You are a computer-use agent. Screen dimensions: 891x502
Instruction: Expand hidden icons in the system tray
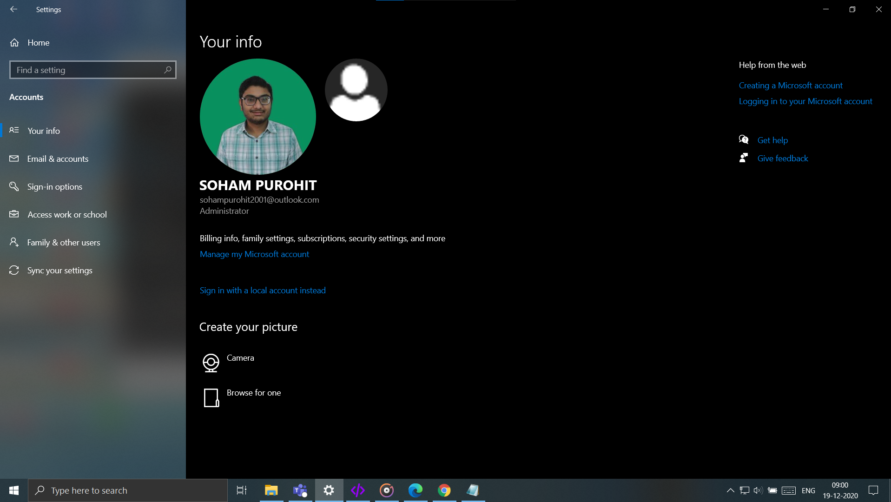729,490
